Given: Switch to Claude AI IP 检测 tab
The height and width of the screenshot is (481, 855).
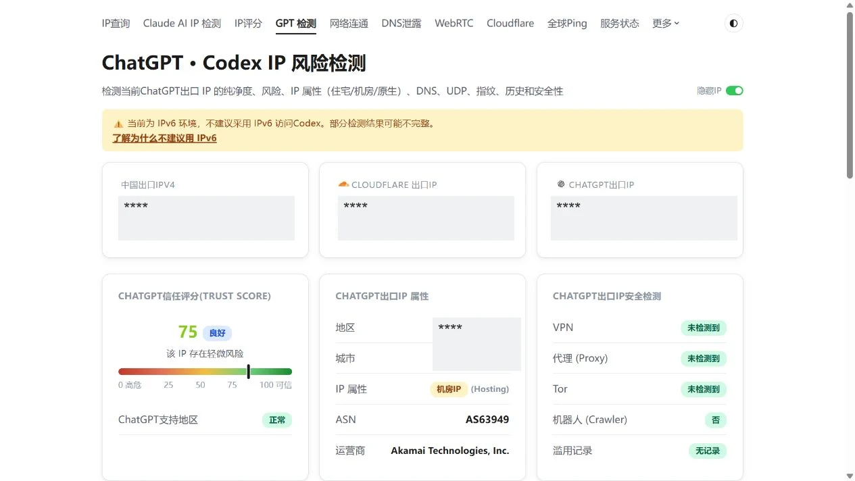Looking at the screenshot, I should click(x=182, y=23).
